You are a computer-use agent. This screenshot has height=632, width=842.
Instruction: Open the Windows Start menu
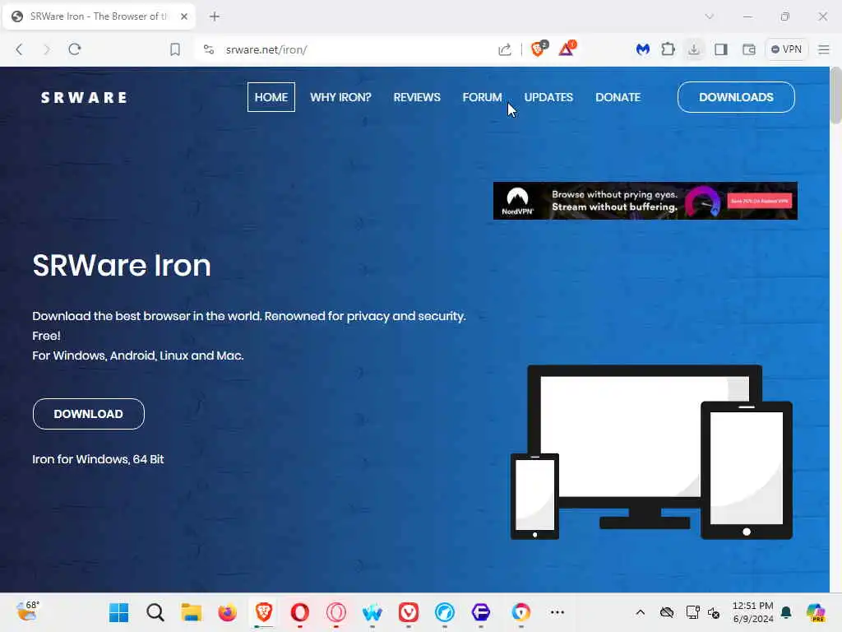(x=118, y=612)
